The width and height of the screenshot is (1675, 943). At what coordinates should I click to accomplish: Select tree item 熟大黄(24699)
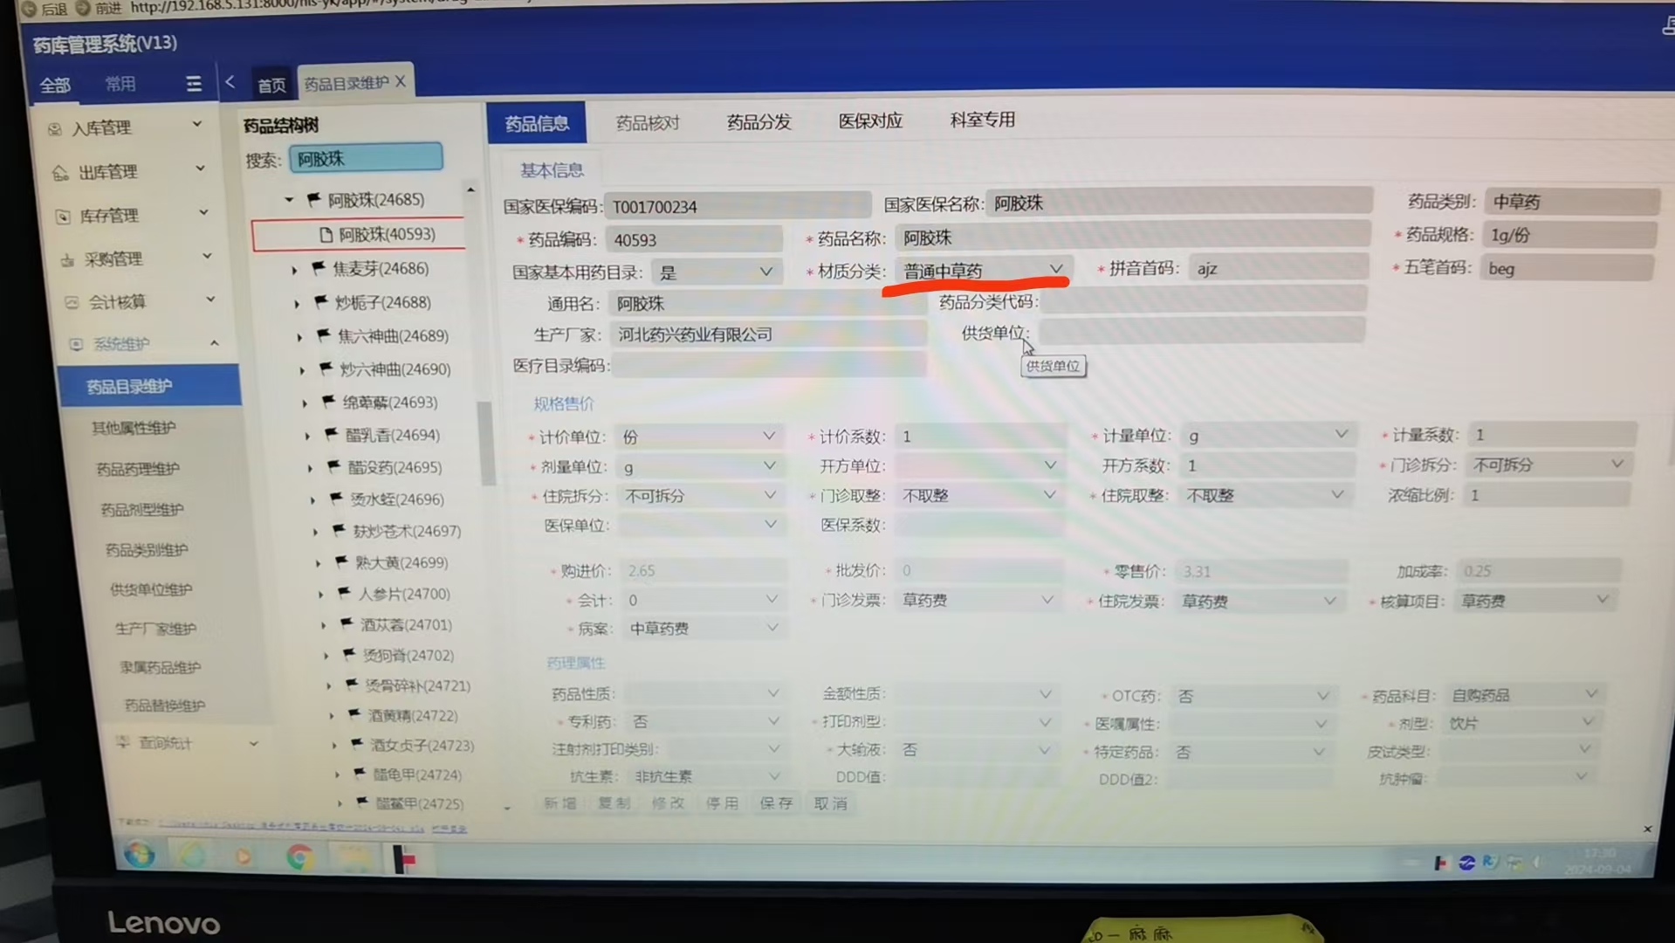[x=402, y=563]
